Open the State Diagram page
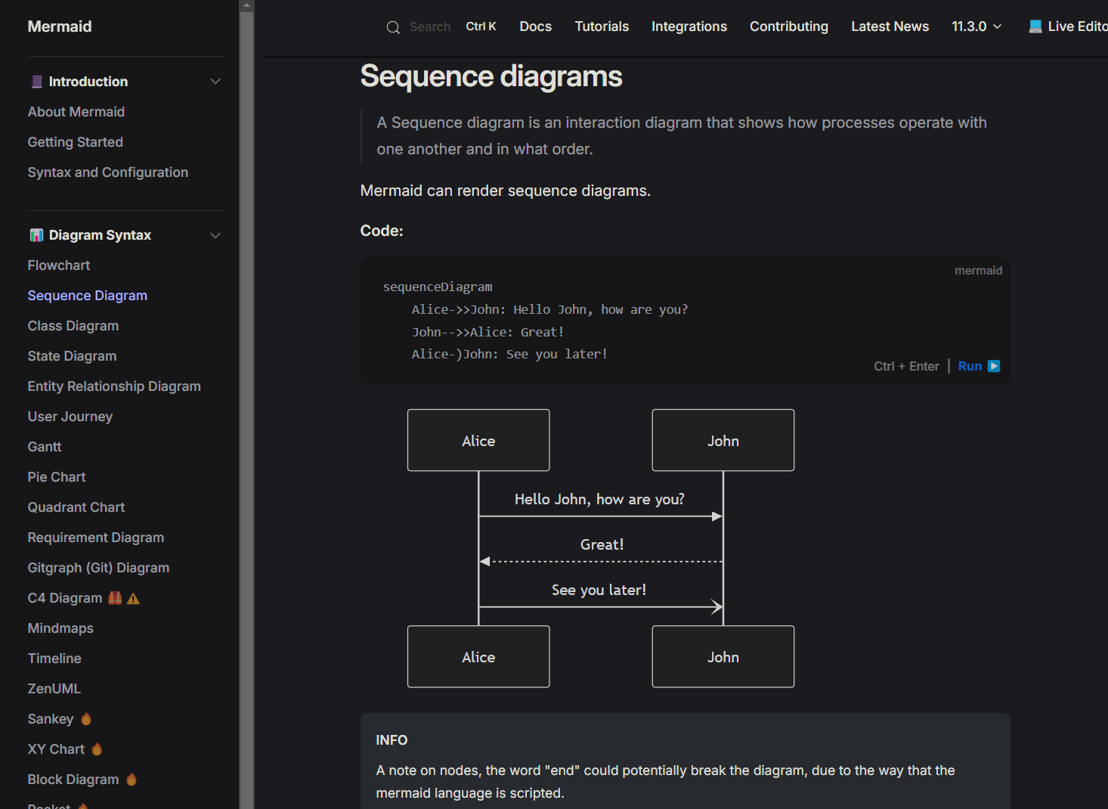Viewport: 1108px width, 809px height. [73, 356]
